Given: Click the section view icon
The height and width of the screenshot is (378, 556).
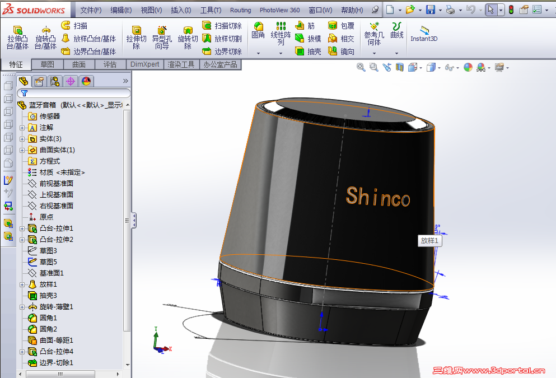Looking at the screenshot, I should pyautogui.click(x=400, y=67).
